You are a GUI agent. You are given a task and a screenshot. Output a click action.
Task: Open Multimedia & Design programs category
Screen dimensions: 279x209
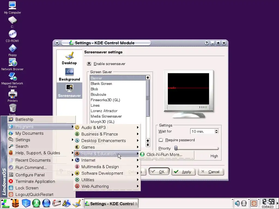pyautogui.click(x=107, y=167)
